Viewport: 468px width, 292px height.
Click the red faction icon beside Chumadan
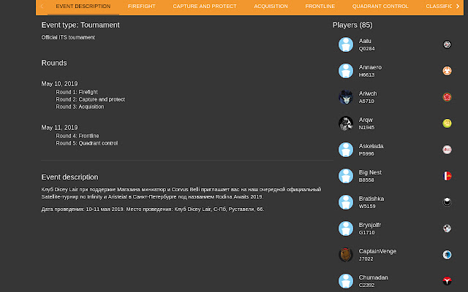point(447,281)
